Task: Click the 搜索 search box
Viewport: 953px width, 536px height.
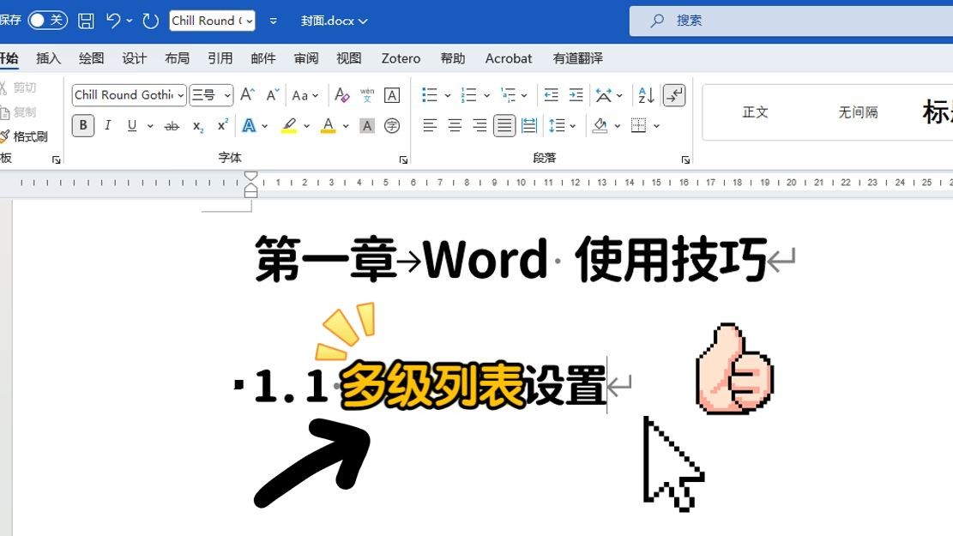Action: [x=791, y=21]
